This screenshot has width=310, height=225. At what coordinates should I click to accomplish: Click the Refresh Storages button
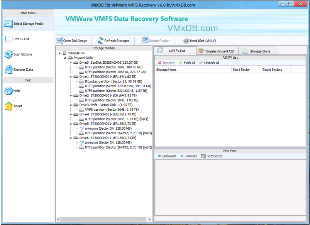pos(113,41)
